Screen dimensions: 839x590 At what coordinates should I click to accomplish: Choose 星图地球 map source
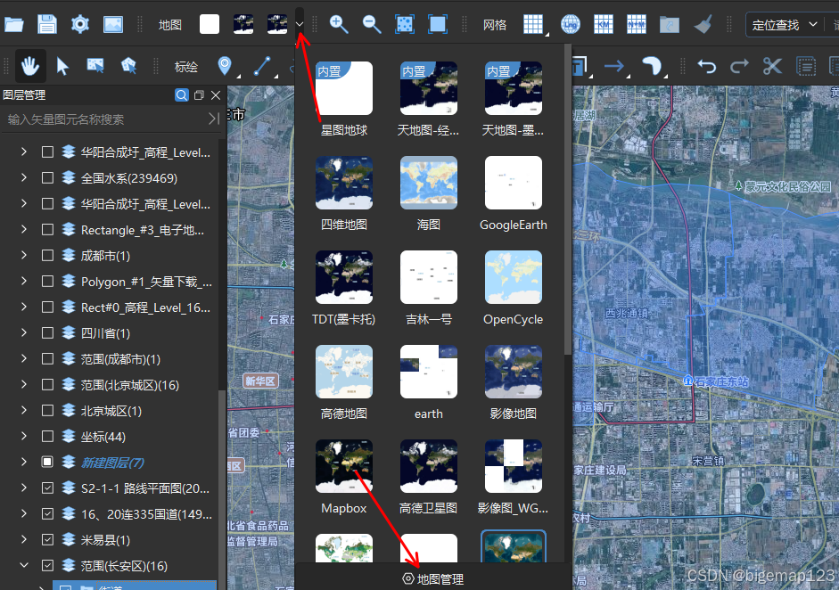point(344,100)
